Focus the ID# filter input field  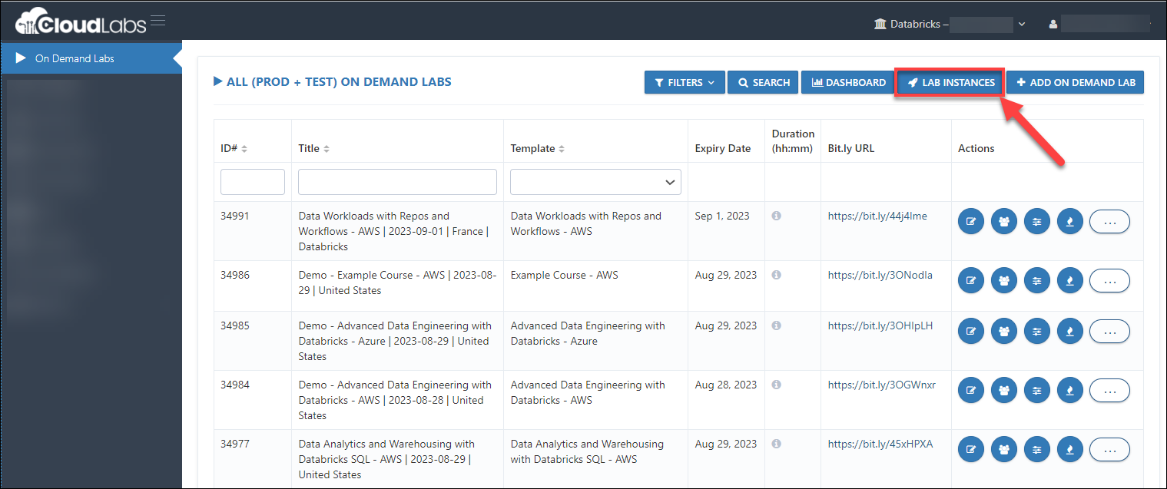253,182
